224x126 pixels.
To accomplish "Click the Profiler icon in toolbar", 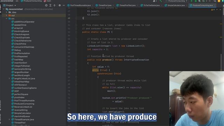I will 204,1.
